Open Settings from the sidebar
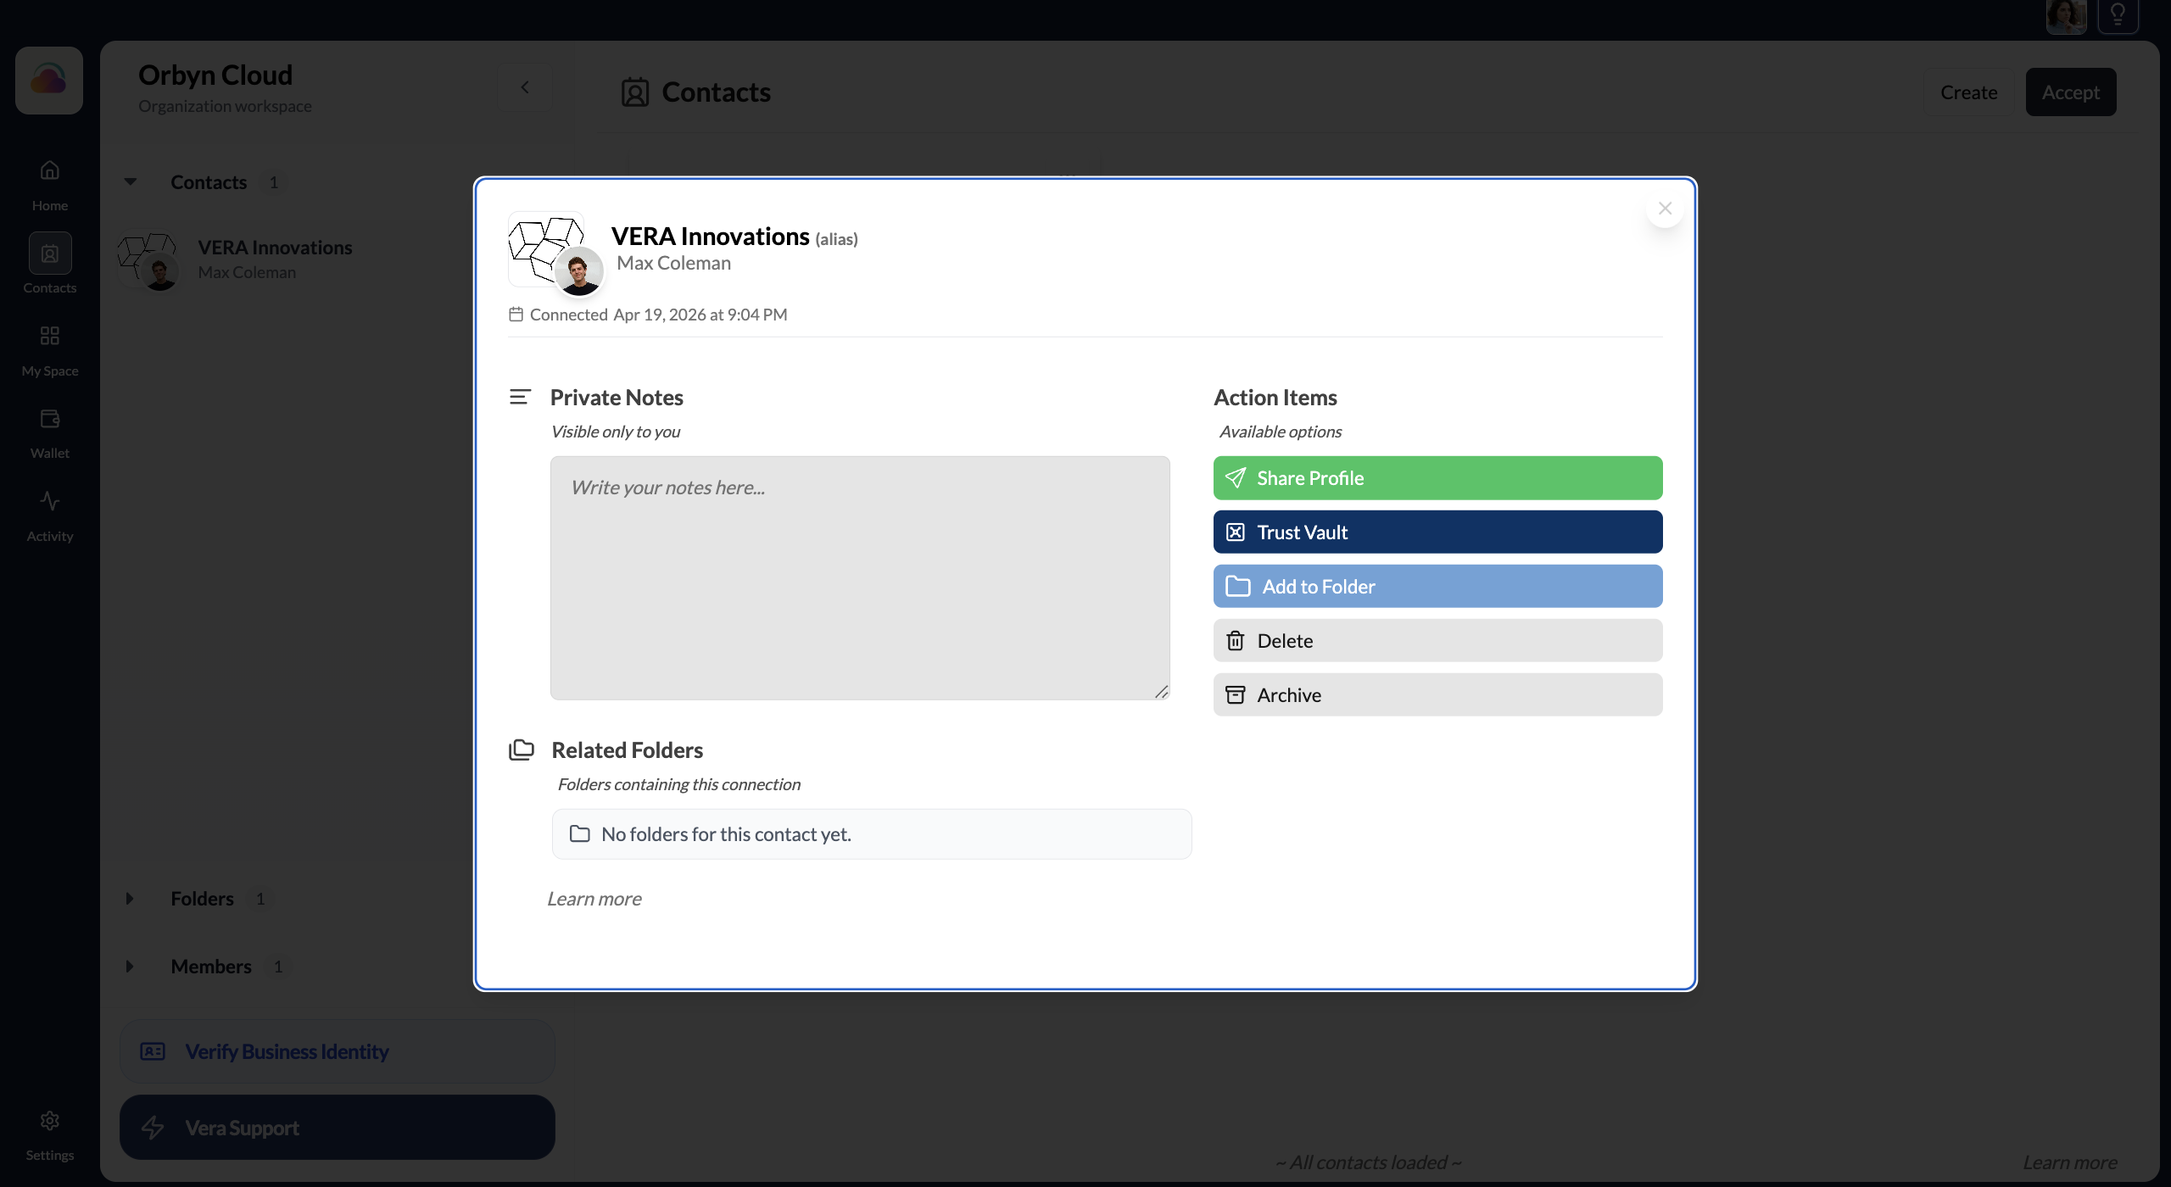Viewport: 2171px width, 1187px height. [x=48, y=1132]
